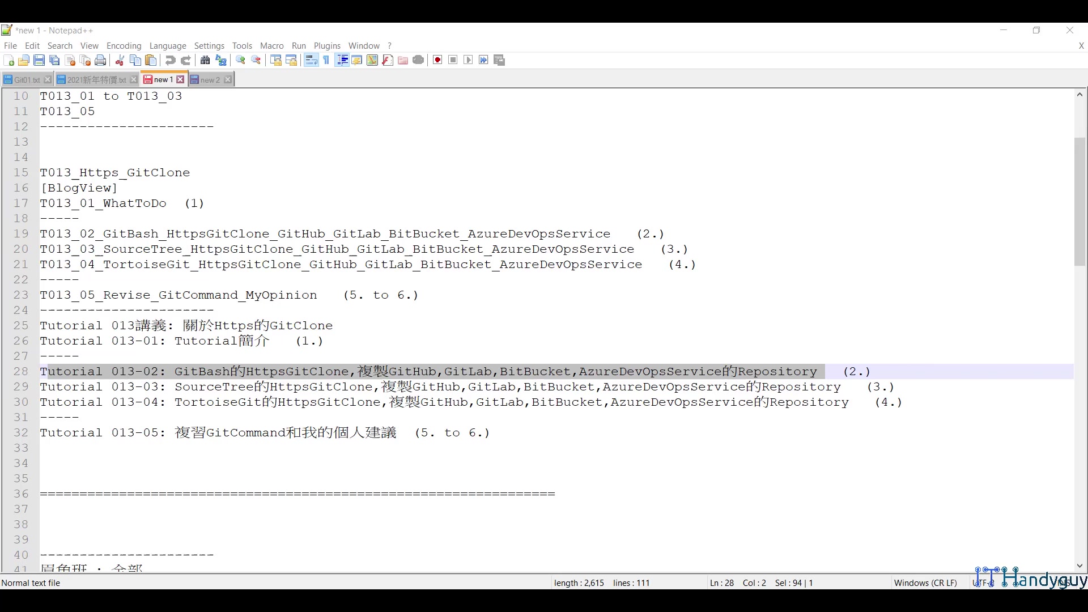Close the 2021新年特價.txt tab
The image size is (1088, 612).
point(134,79)
